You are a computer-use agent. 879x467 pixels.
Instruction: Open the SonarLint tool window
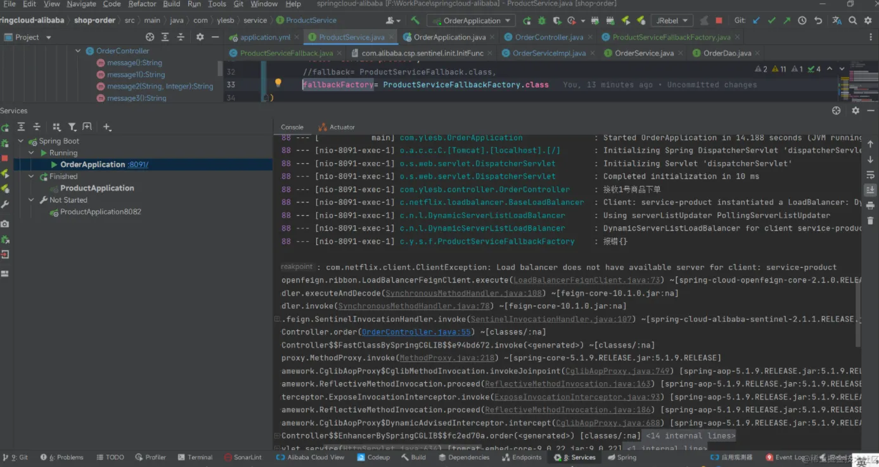(243, 457)
